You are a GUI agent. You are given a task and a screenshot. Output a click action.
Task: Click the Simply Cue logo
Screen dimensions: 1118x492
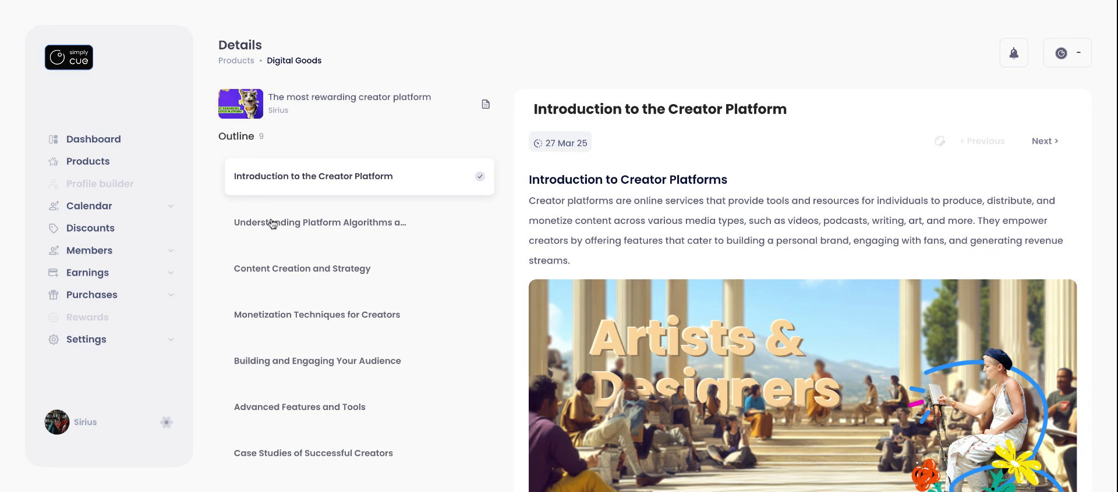[69, 58]
